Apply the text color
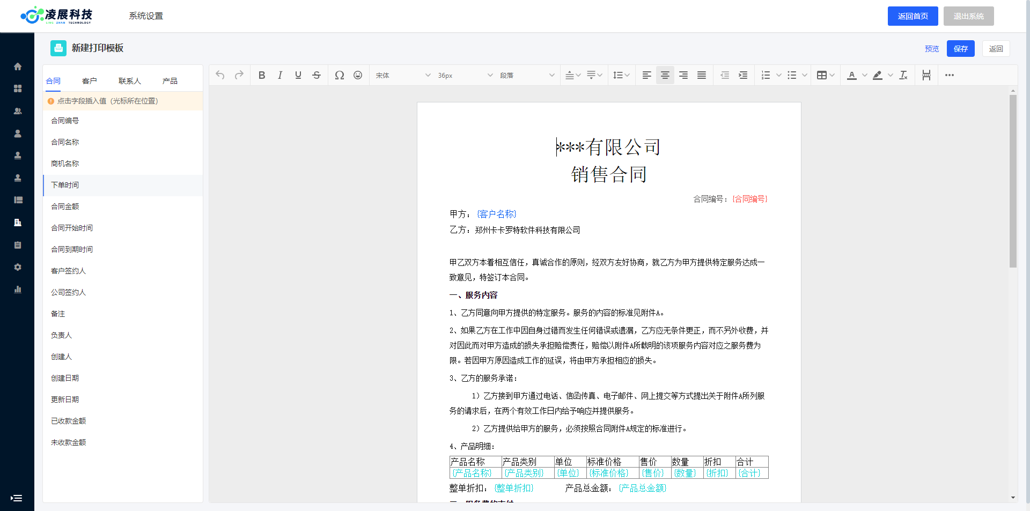Image resolution: width=1030 pixels, height=511 pixels. (852, 75)
